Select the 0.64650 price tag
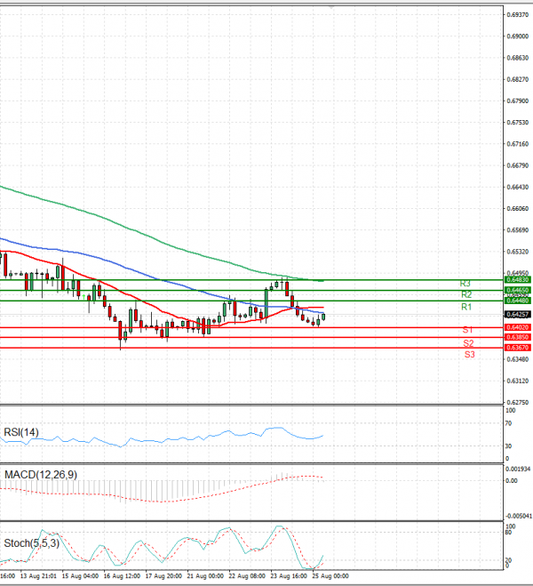 point(517,290)
